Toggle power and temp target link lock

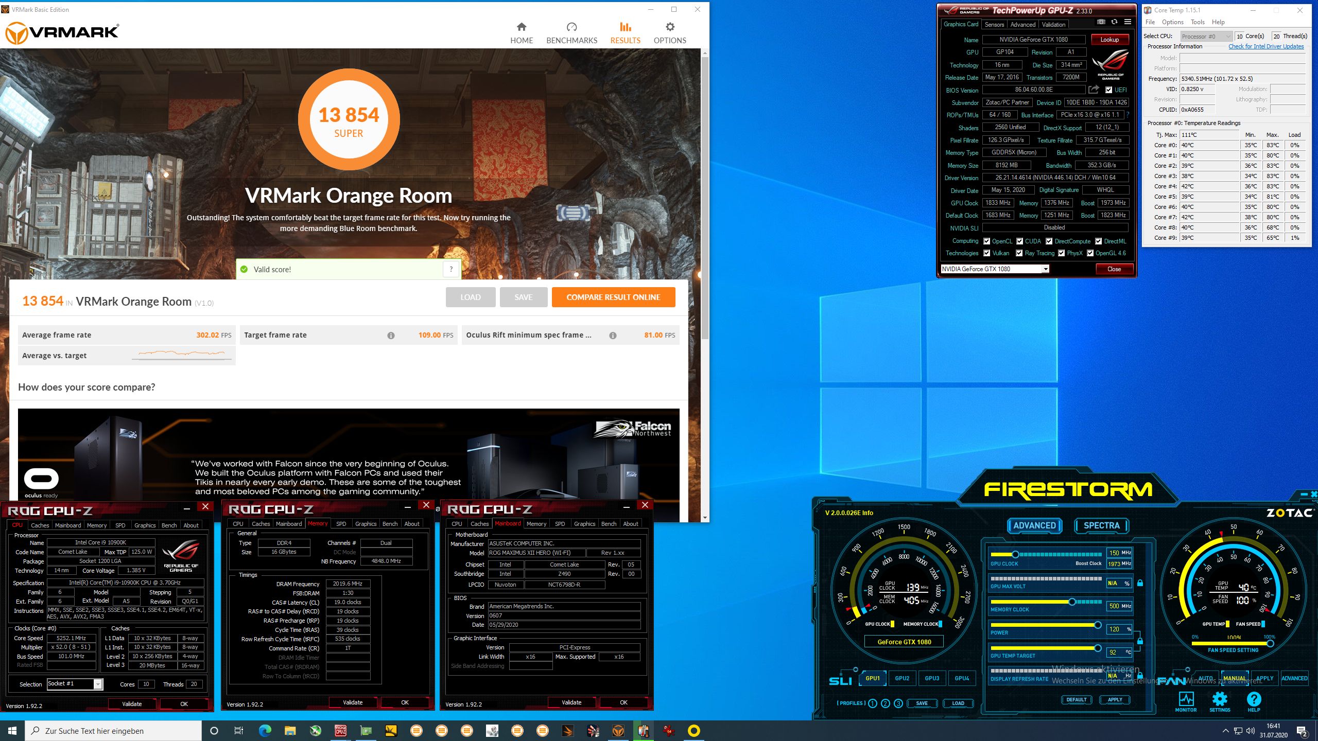[1140, 641]
